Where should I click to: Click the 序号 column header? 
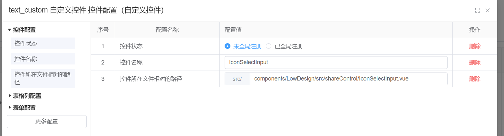pyautogui.click(x=103, y=30)
